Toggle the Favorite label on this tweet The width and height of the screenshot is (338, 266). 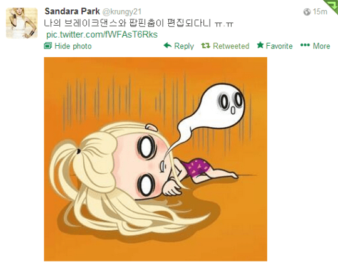click(279, 46)
